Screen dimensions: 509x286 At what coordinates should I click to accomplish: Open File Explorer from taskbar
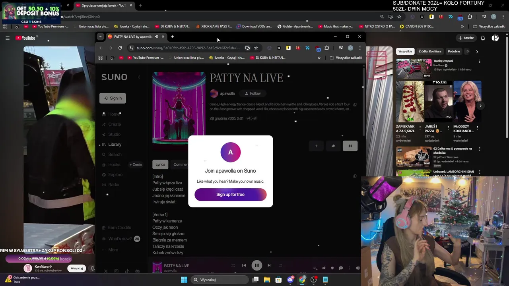267,280
